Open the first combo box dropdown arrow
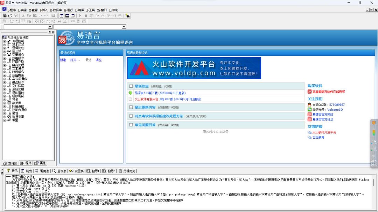The height and width of the screenshot is (212, 378). click(50, 27)
